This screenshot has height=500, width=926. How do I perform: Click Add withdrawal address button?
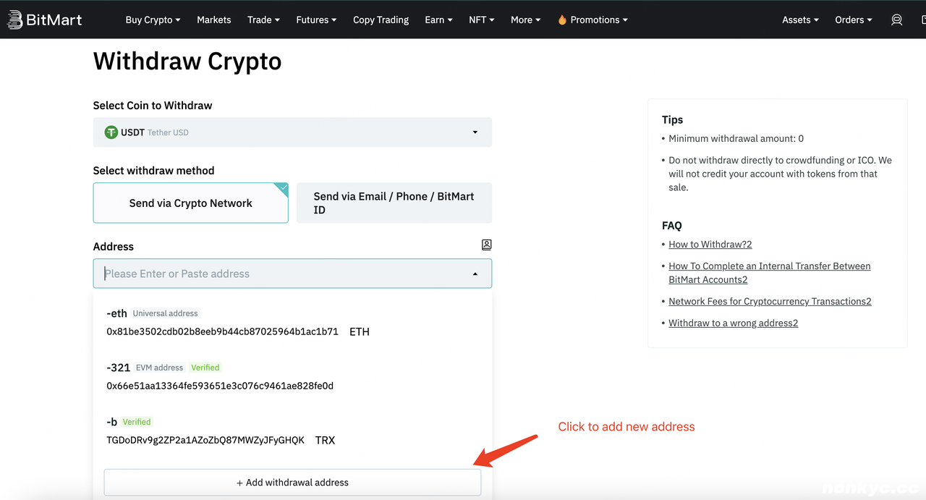[x=292, y=483]
